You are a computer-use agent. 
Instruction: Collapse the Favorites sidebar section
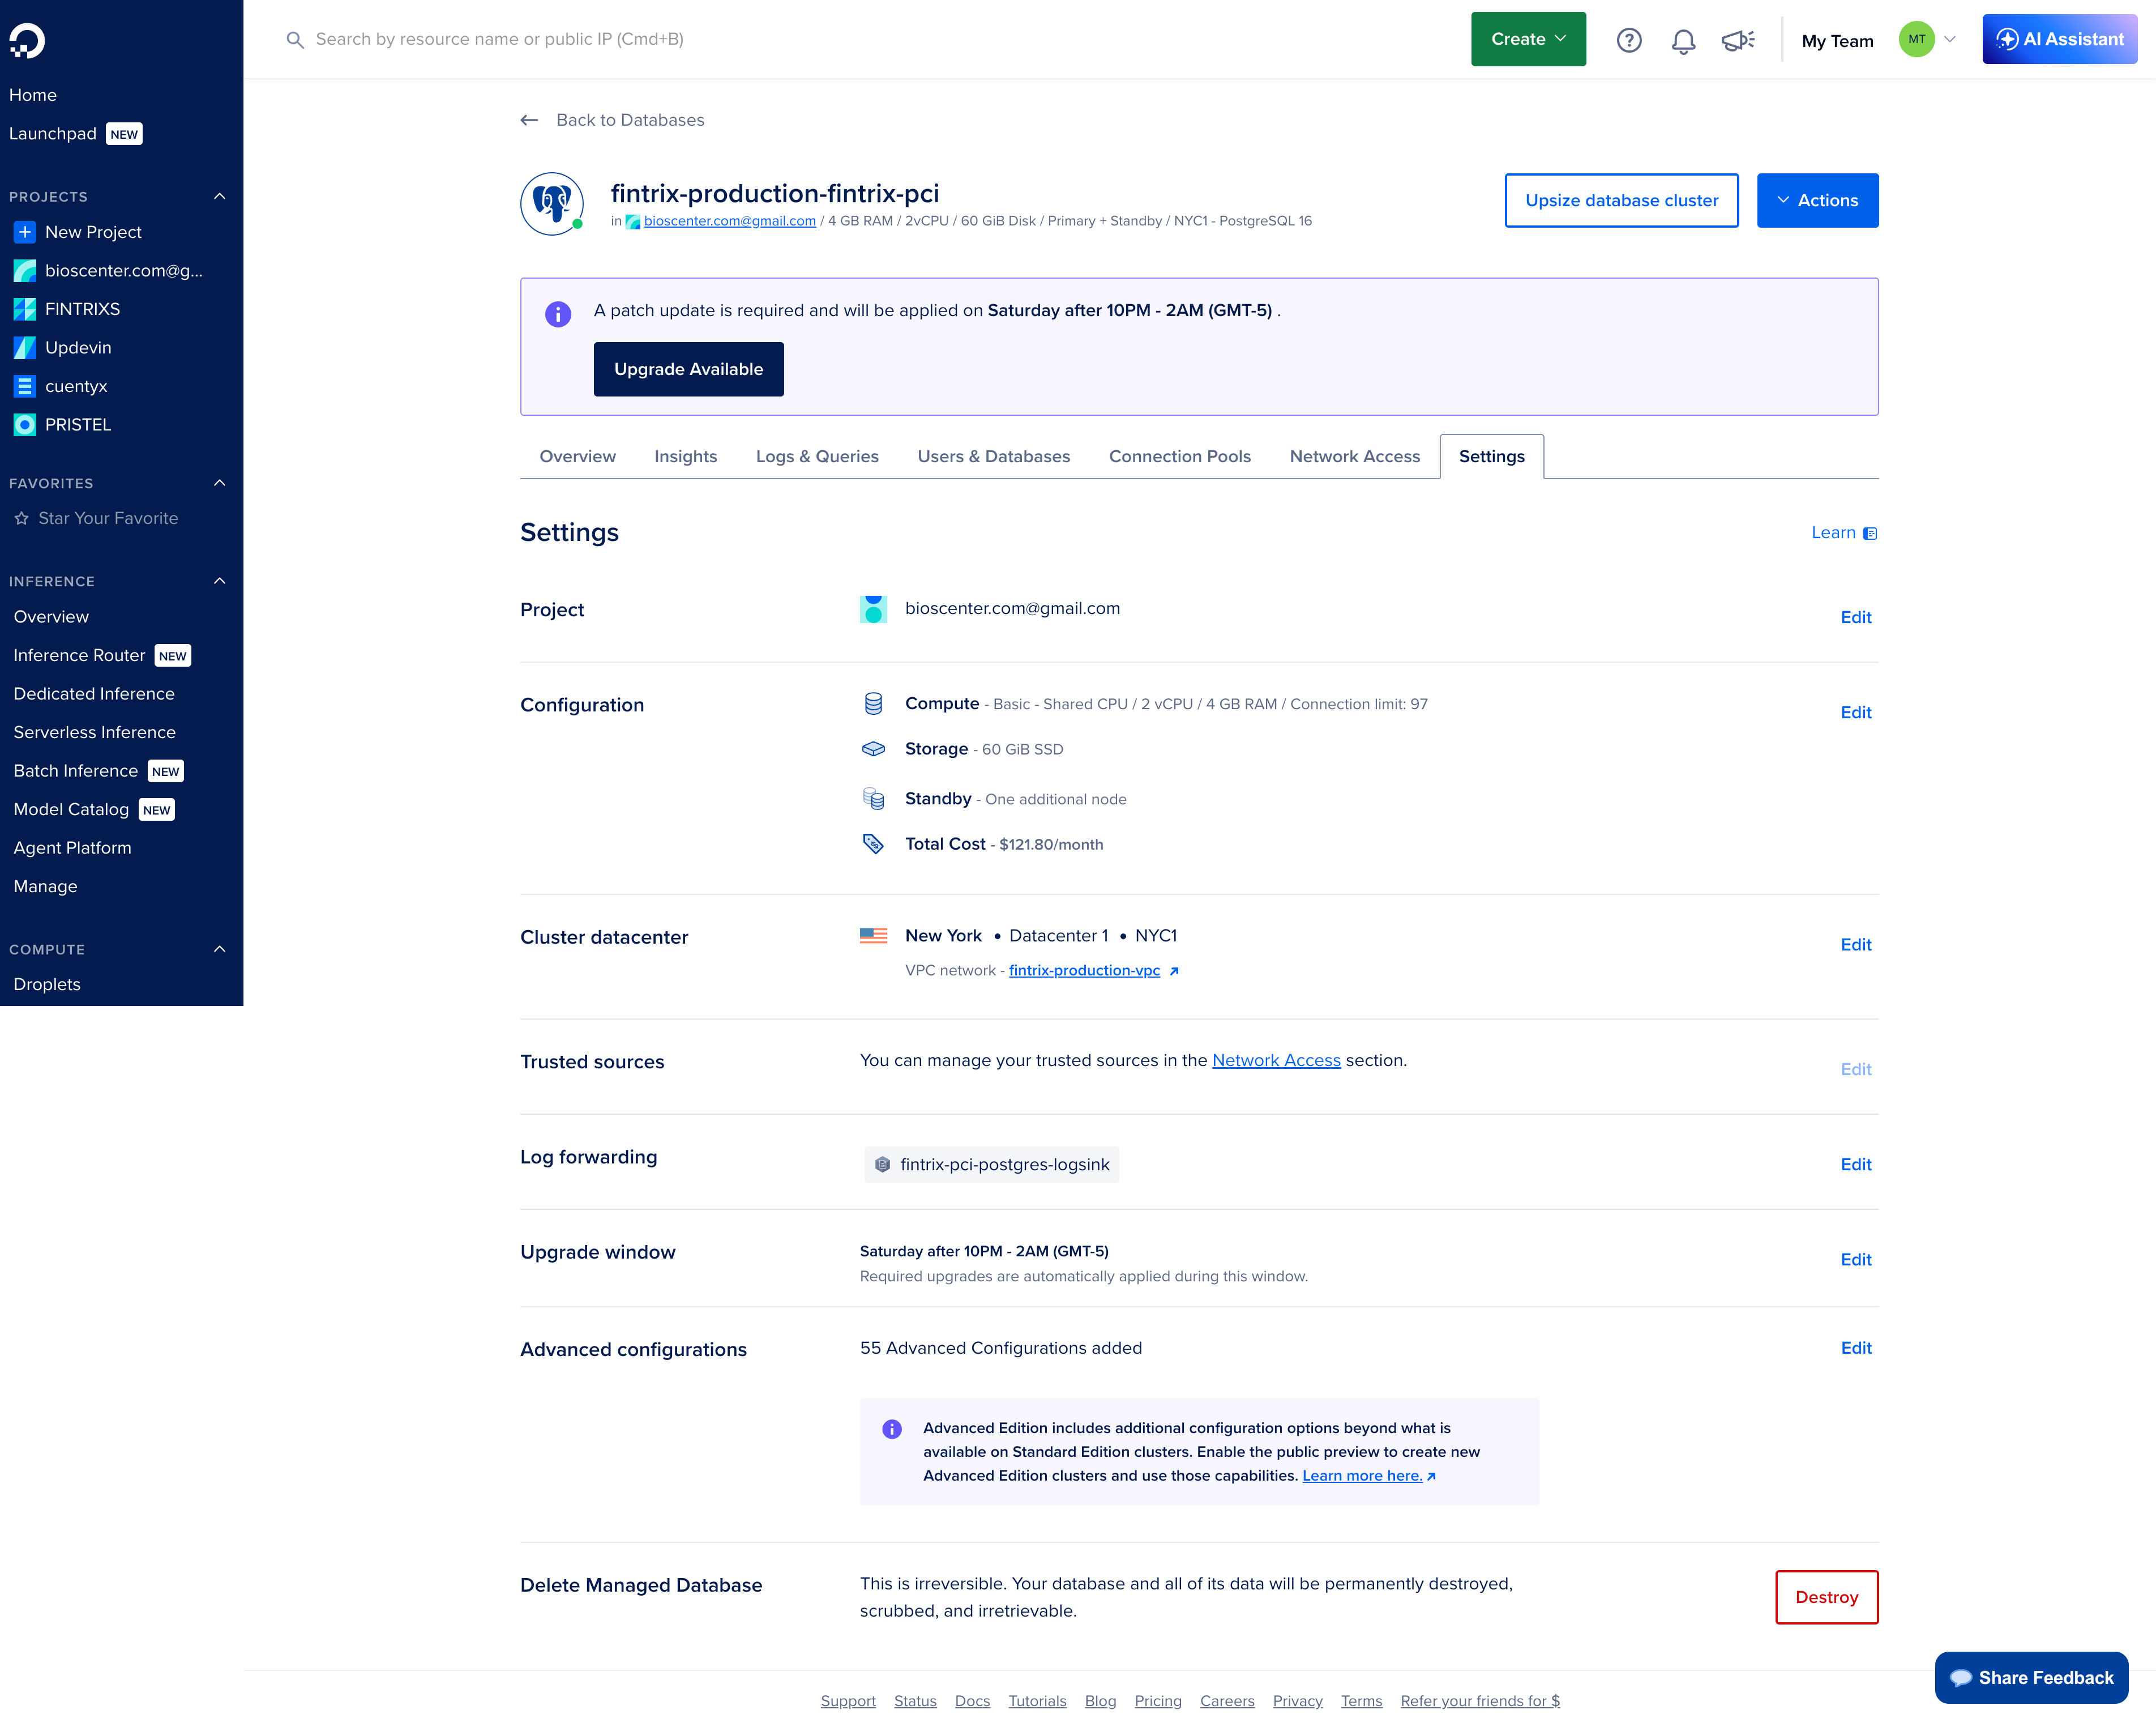[220, 482]
